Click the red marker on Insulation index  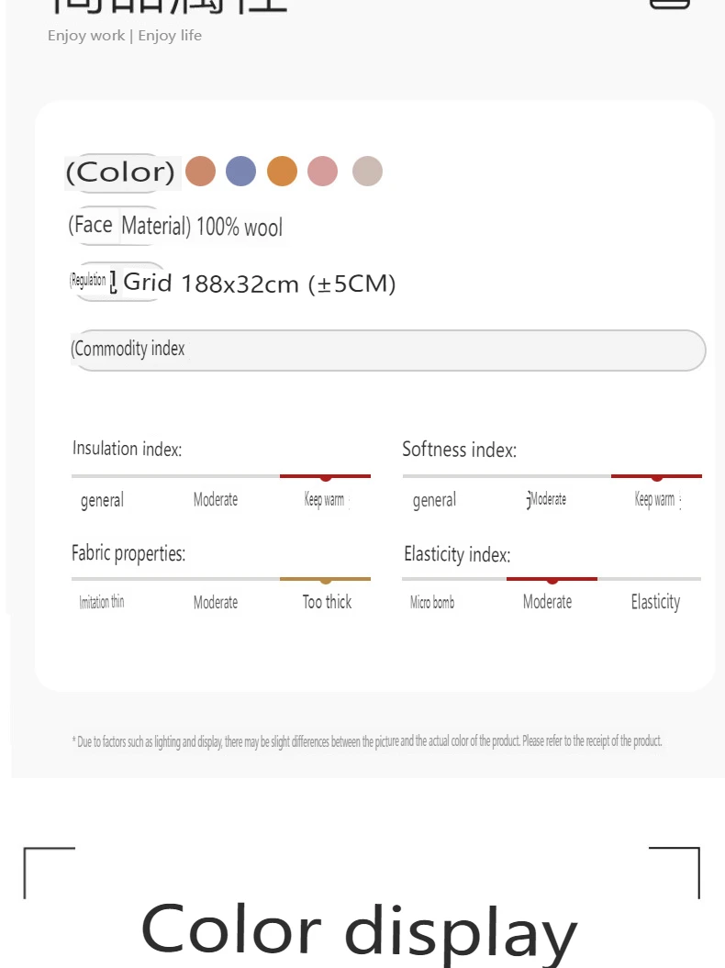(x=326, y=477)
